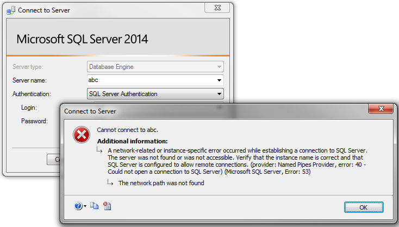Click the 'Password:' label
This screenshot has height=227, width=399.
click(34, 121)
